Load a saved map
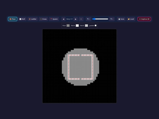Viewport: 159px width, 119px height. 131,19
